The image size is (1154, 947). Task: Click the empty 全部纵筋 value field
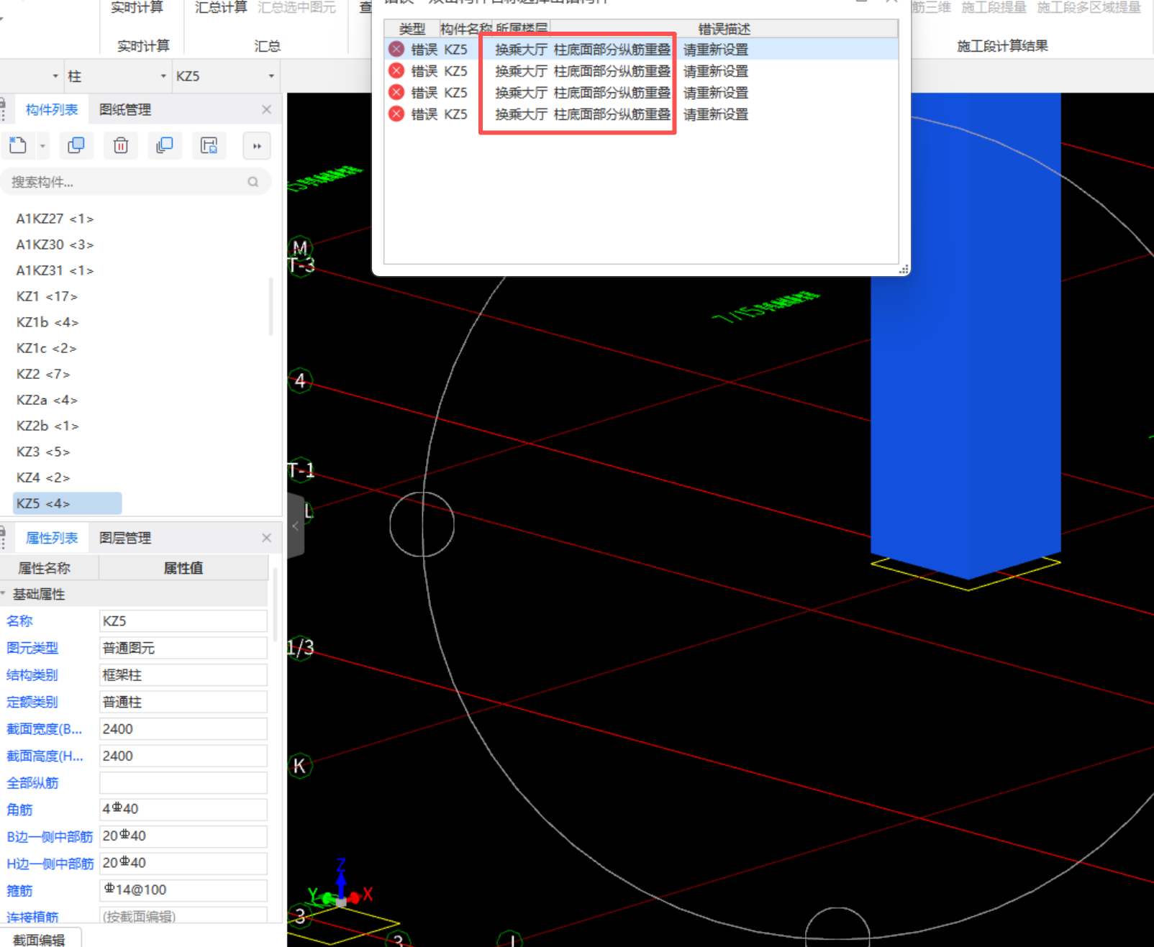point(183,782)
